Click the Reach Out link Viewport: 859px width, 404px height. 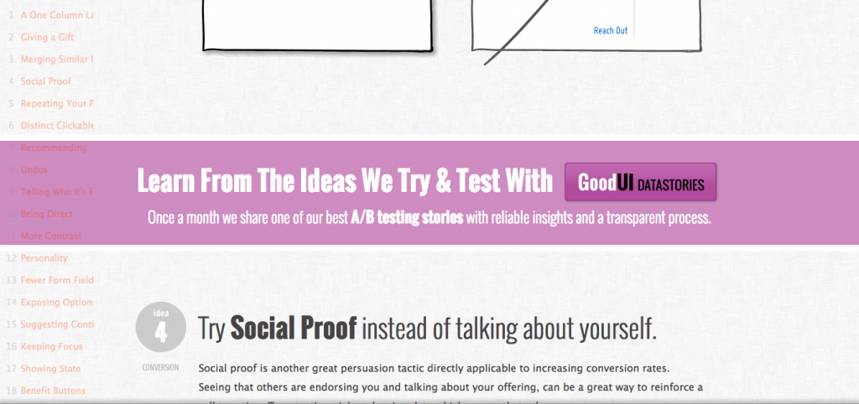(610, 31)
